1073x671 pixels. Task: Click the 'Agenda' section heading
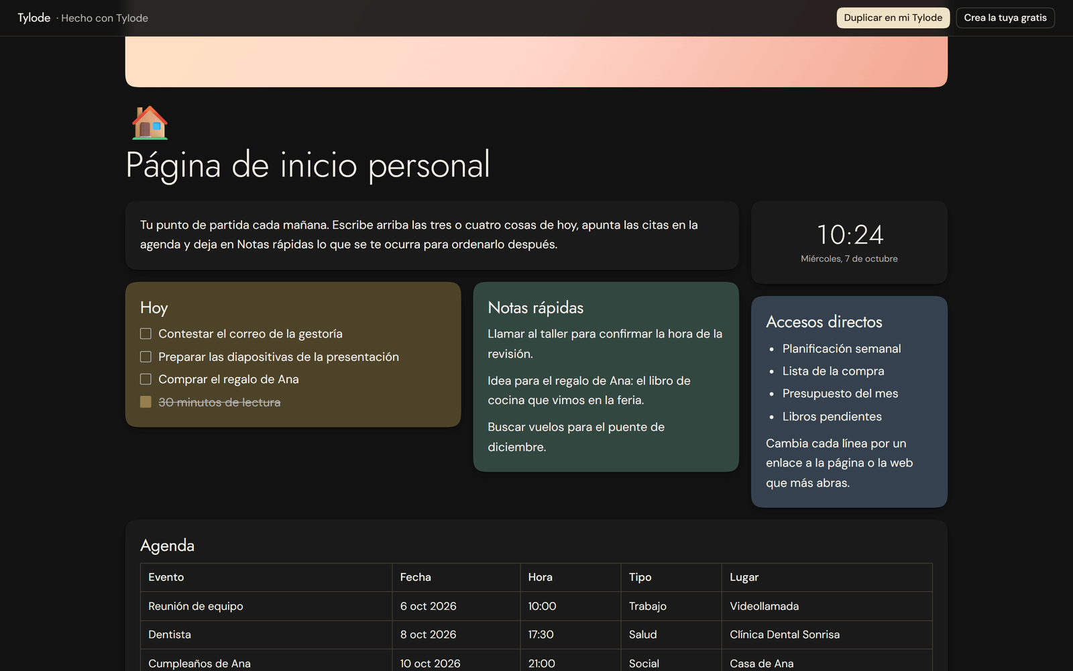point(167,546)
